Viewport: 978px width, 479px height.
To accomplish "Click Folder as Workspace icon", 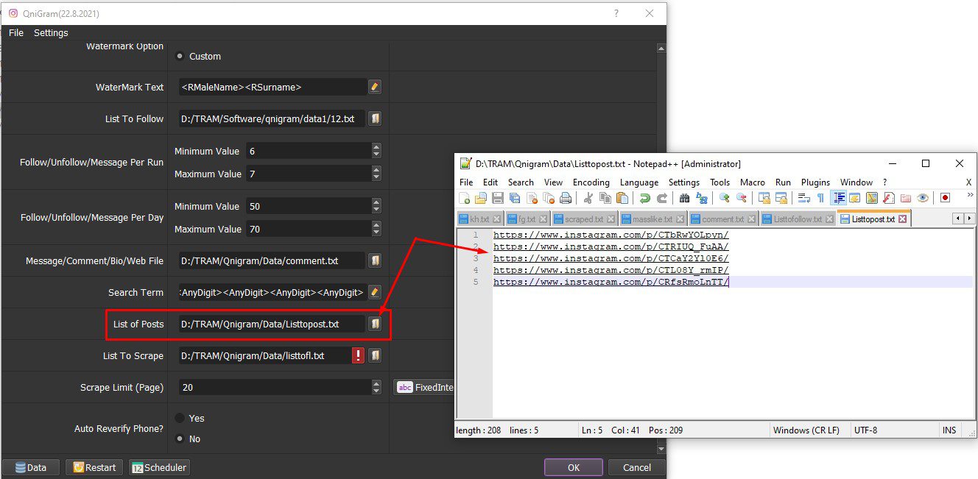I will point(906,198).
